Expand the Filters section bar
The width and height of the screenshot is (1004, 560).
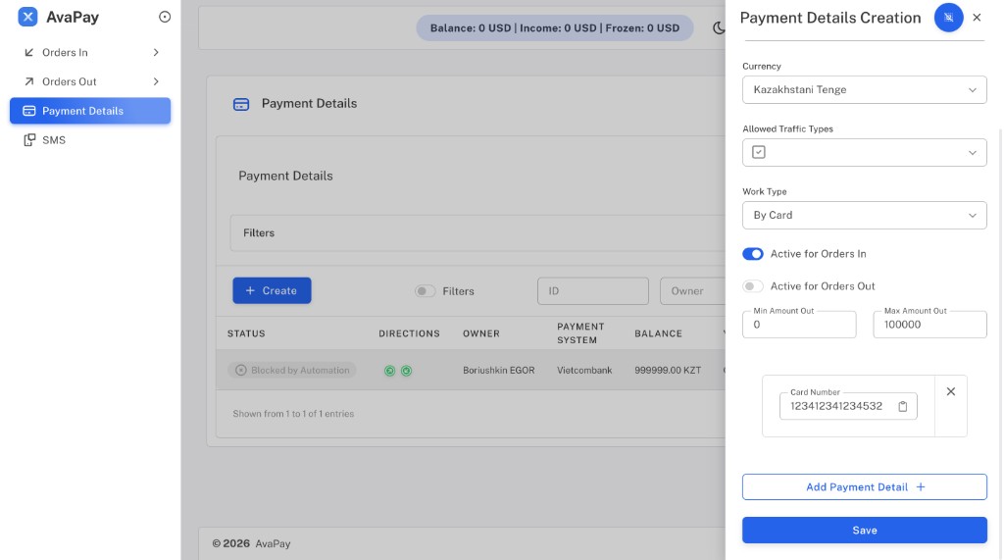477,233
